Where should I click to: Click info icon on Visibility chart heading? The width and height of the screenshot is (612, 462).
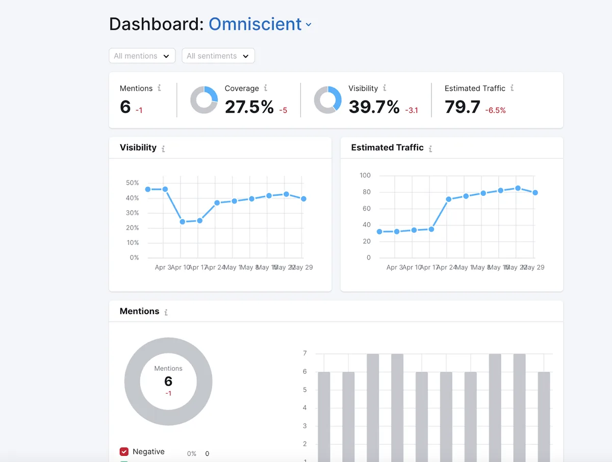[163, 149]
